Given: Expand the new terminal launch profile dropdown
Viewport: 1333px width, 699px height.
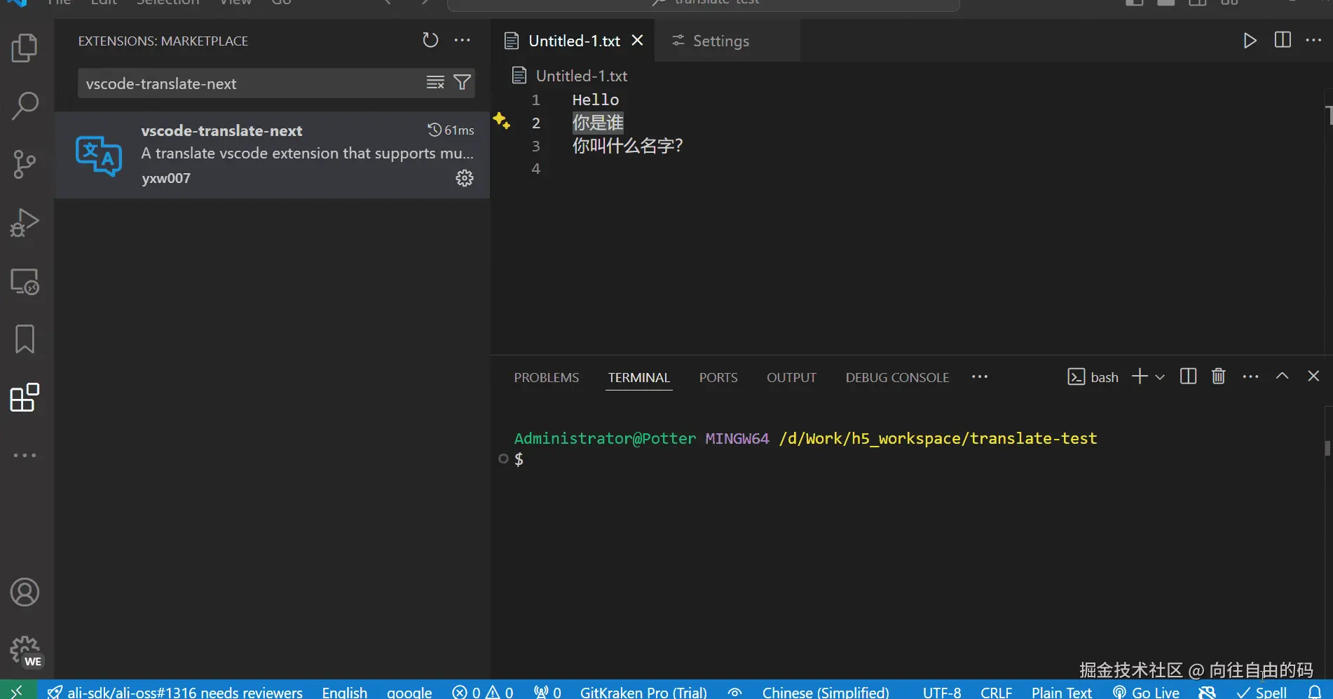Looking at the screenshot, I should click(x=1160, y=377).
